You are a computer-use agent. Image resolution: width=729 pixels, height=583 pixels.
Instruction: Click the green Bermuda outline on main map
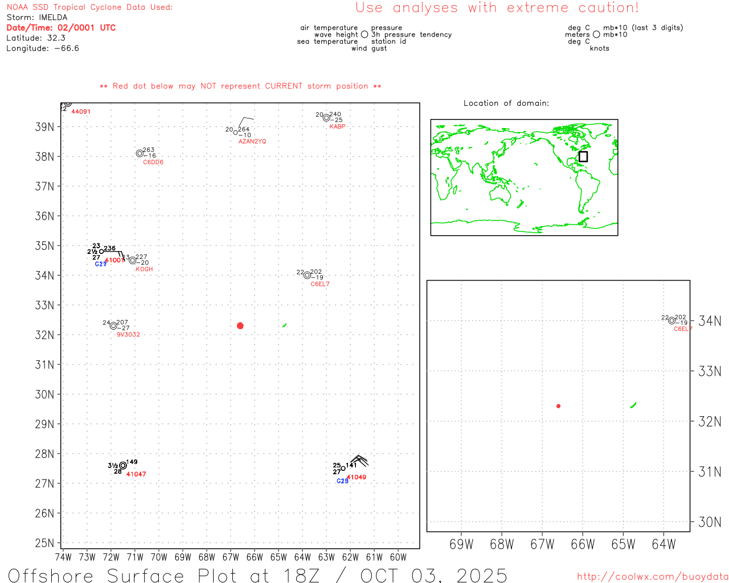[284, 325]
